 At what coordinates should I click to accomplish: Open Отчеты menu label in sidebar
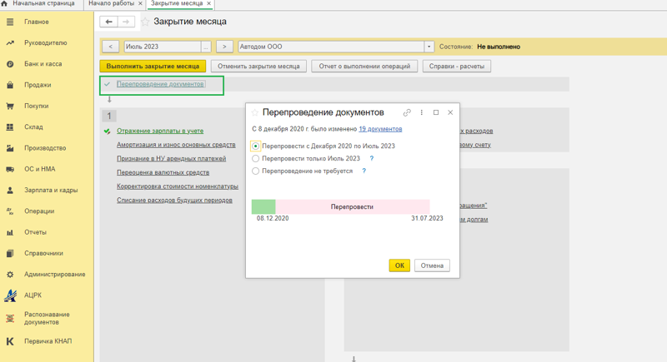pyautogui.click(x=35, y=232)
